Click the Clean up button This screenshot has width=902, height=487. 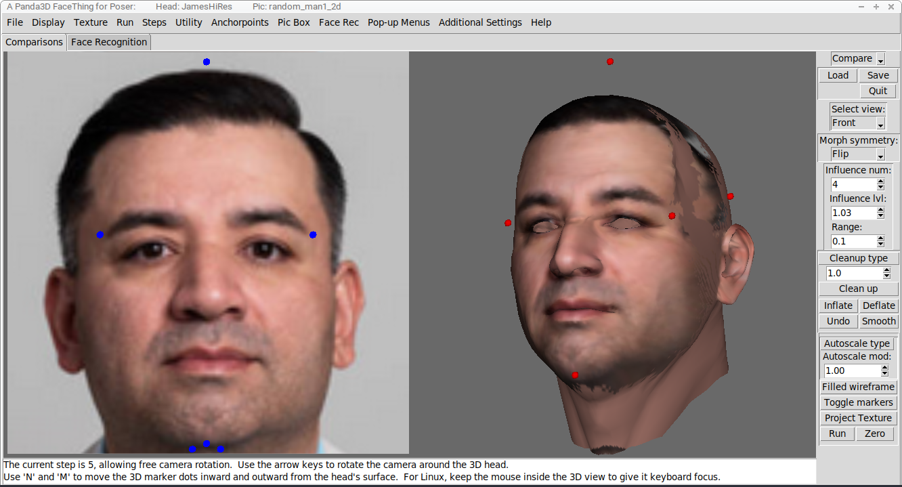[859, 289]
